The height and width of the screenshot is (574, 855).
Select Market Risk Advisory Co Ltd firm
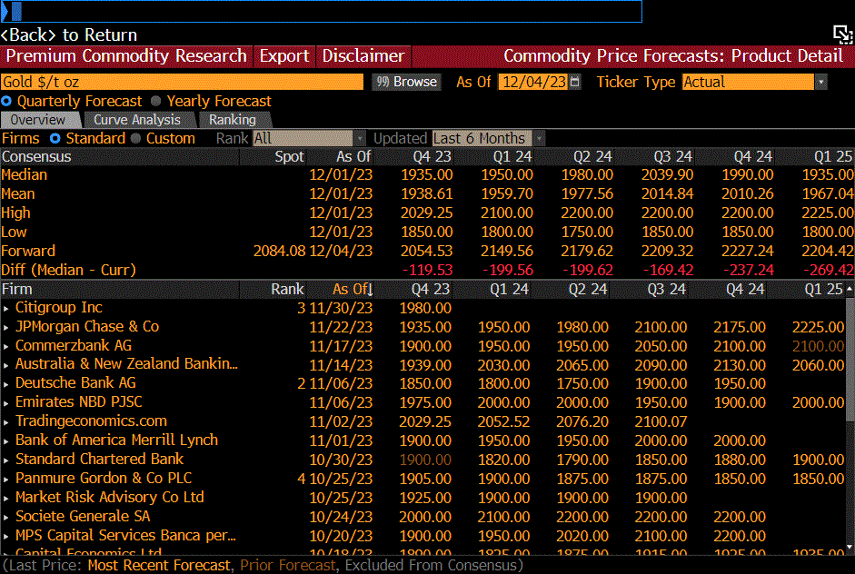tap(110, 497)
